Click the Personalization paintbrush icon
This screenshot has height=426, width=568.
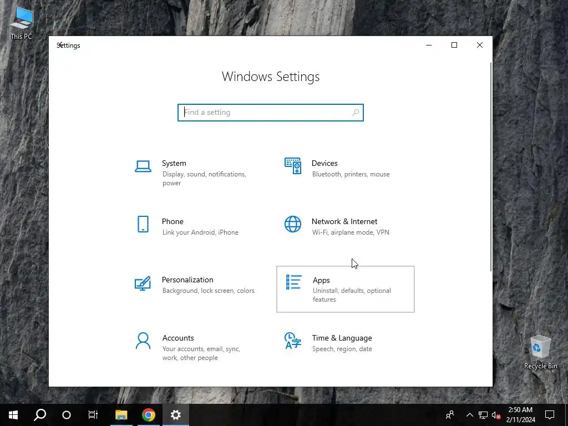click(143, 283)
